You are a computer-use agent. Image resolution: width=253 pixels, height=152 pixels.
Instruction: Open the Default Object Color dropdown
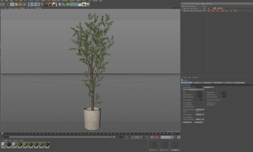coord(200,109)
